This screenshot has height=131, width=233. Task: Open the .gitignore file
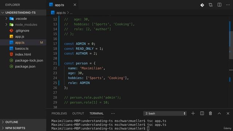[x=23, y=31]
